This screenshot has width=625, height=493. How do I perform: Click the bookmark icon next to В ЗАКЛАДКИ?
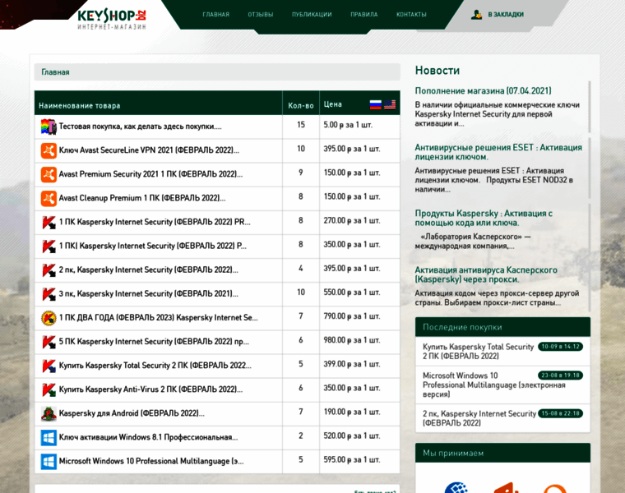476,14
